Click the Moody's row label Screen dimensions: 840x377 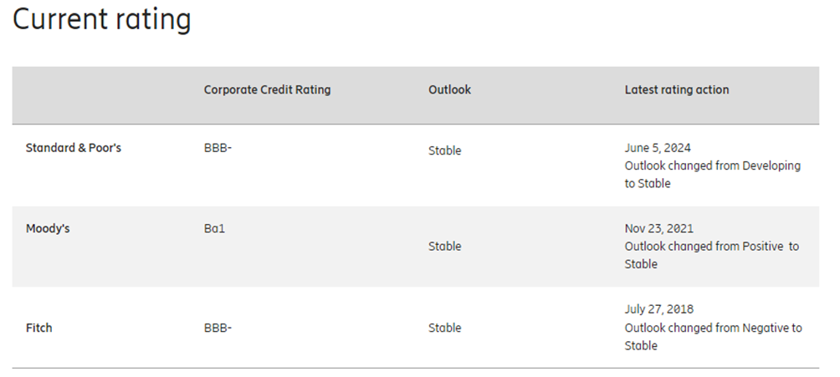coord(48,228)
